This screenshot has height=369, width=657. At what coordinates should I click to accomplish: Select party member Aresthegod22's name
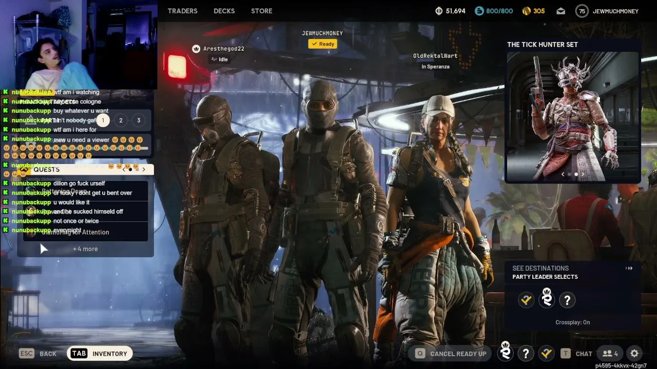(224, 49)
